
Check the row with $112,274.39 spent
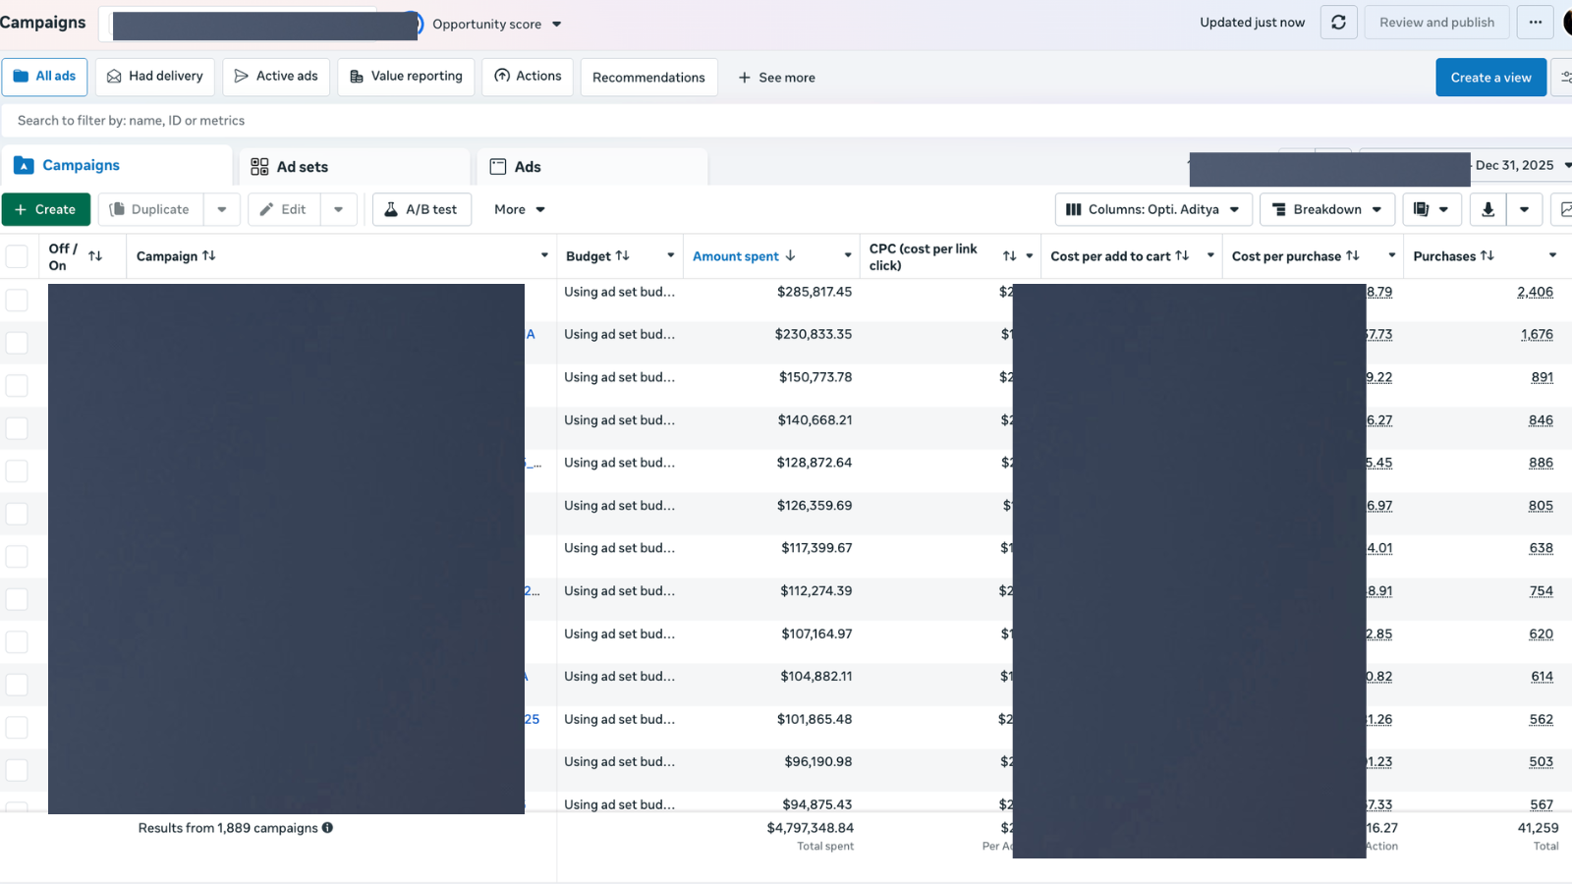pos(17,599)
